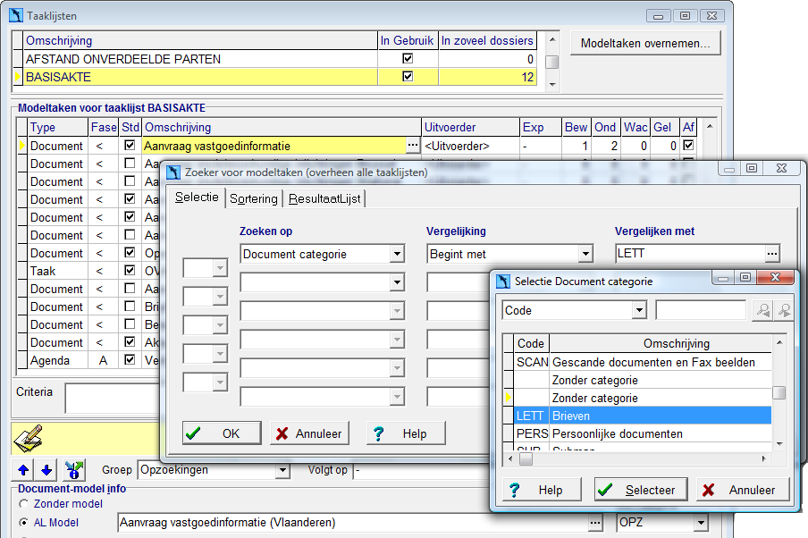Click Annuleer in the Zoeker dialog
The image size is (808, 538).
(309, 433)
